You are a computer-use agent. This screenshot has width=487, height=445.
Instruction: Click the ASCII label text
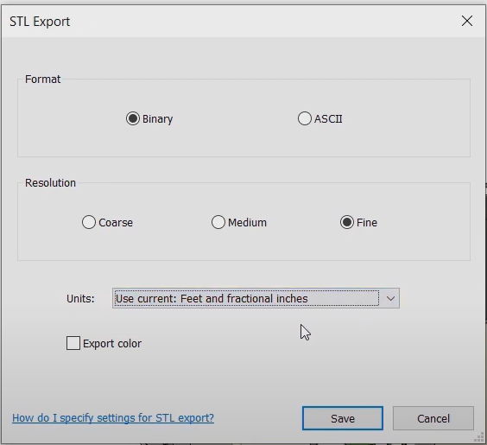(x=328, y=119)
